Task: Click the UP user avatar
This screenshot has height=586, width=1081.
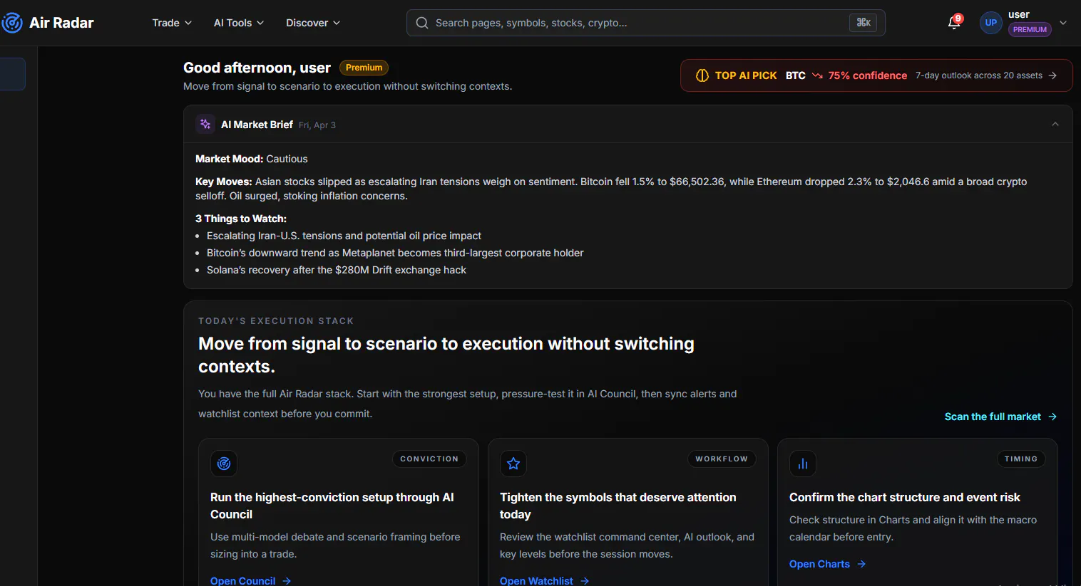Action: coord(990,23)
